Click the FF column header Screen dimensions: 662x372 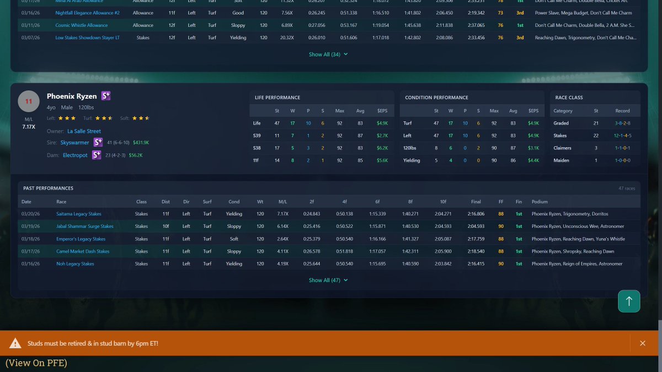pyautogui.click(x=500, y=202)
